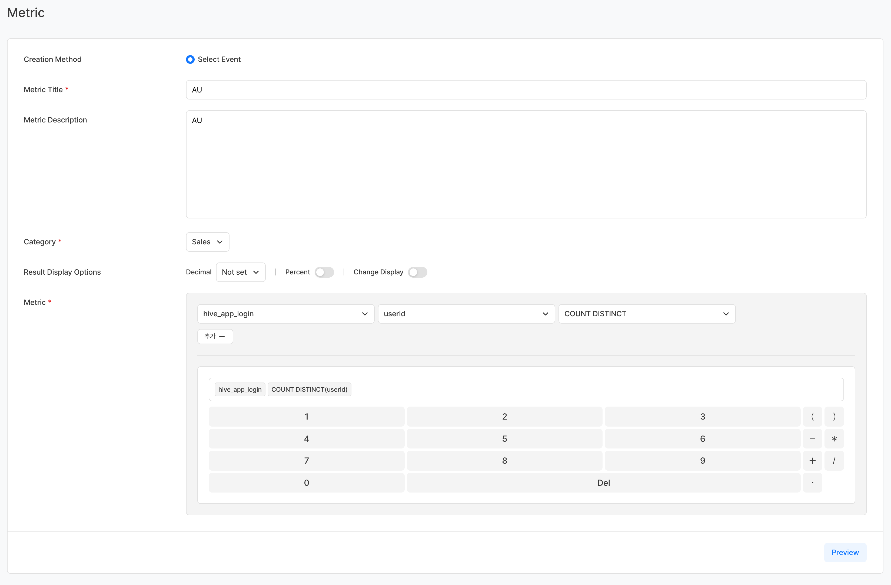Expand the Decimal Not set dropdown
The image size is (891, 585).
tap(240, 272)
